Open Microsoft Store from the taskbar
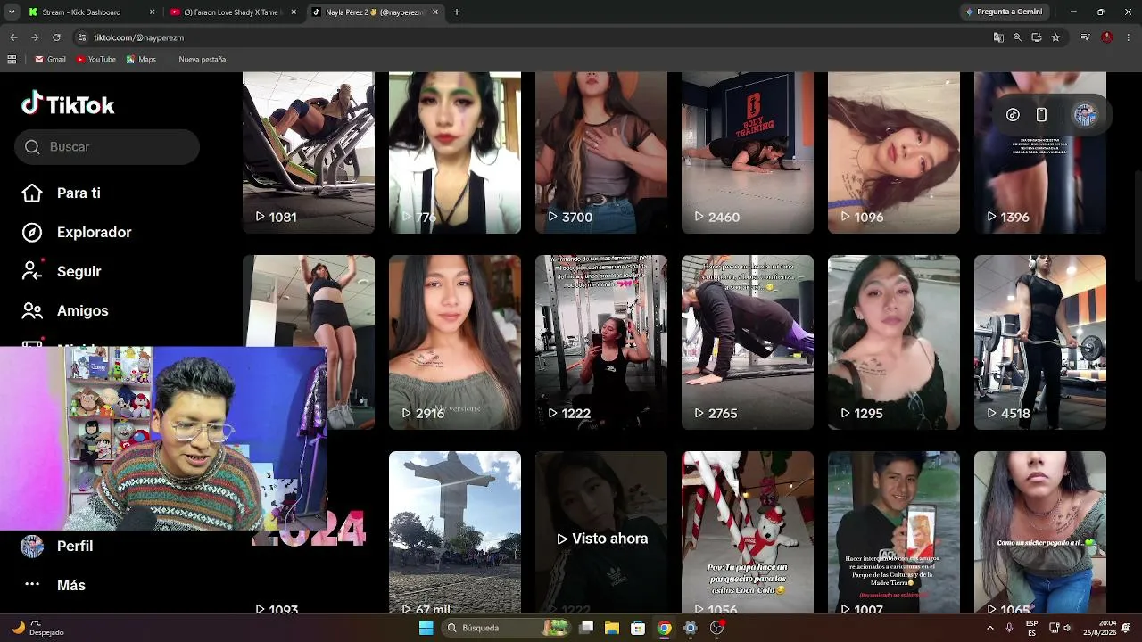 [638, 628]
